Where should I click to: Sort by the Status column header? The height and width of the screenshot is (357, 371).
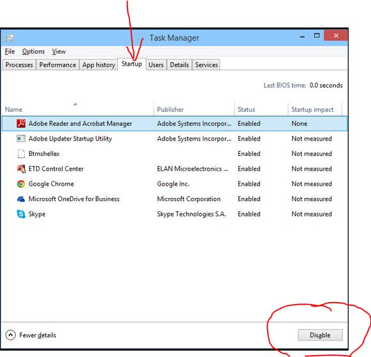pos(261,109)
